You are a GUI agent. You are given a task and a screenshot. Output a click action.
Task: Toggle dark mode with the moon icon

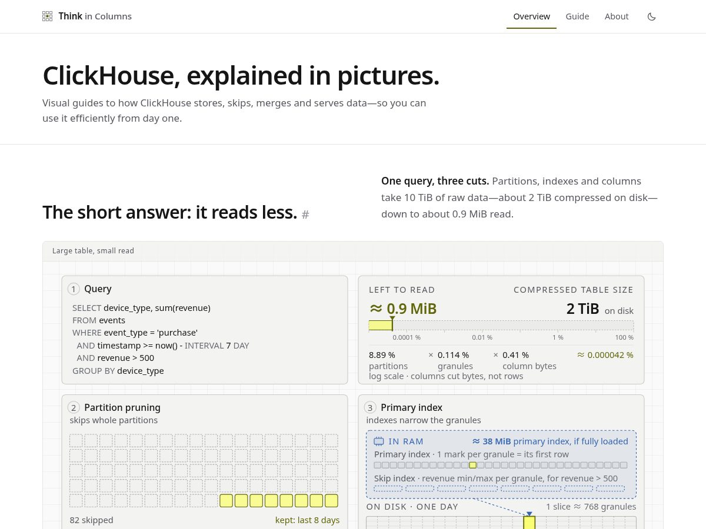651,16
